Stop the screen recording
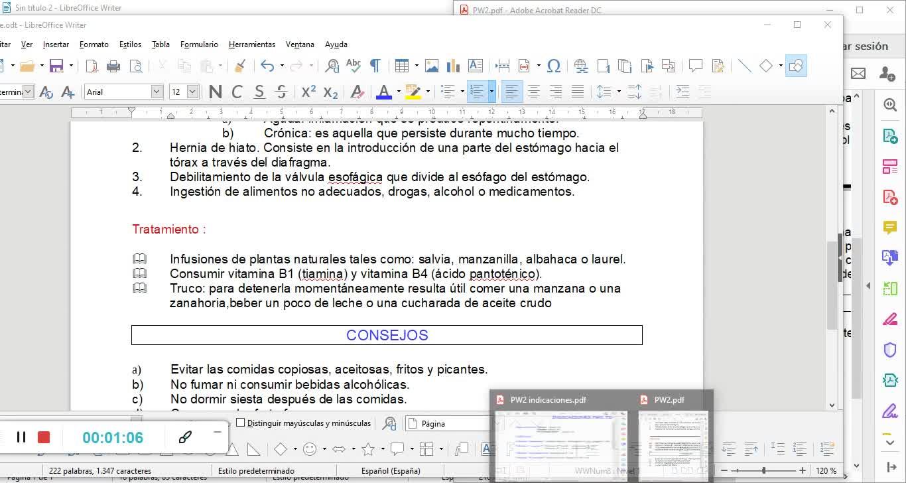This screenshot has height=483, width=906. (x=44, y=437)
